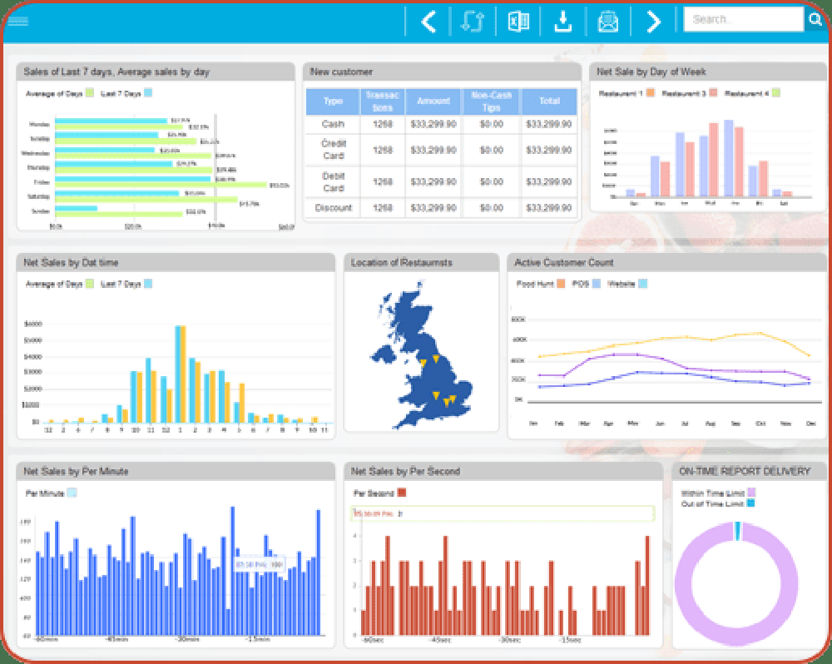Click the tooltip in Net Sales by Per Minute chart

(x=260, y=565)
